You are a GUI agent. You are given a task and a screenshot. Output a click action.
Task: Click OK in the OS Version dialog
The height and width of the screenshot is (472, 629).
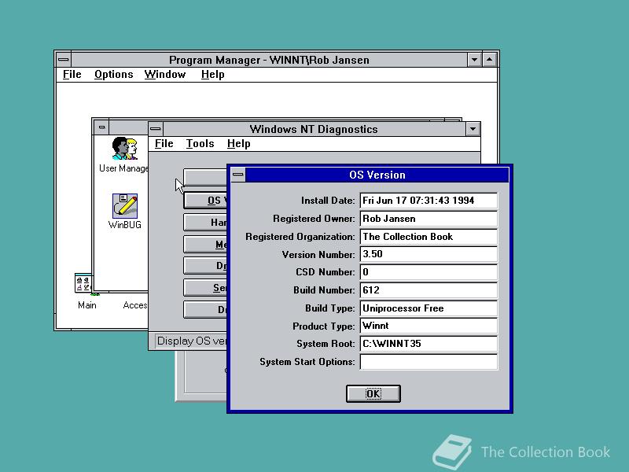point(373,393)
